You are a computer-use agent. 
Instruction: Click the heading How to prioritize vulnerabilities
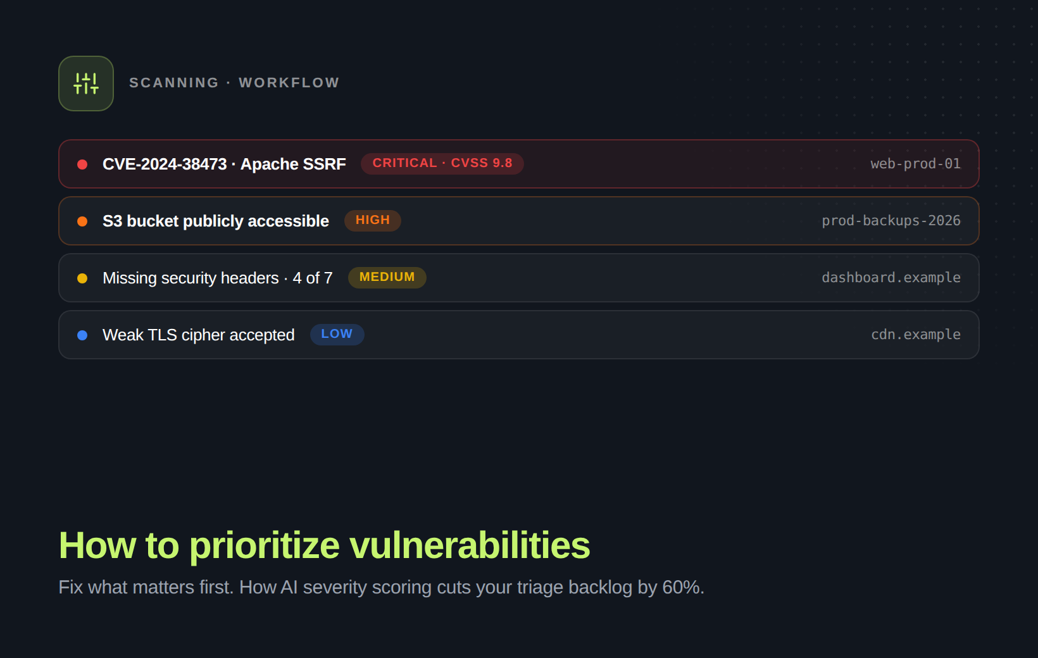pos(324,545)
